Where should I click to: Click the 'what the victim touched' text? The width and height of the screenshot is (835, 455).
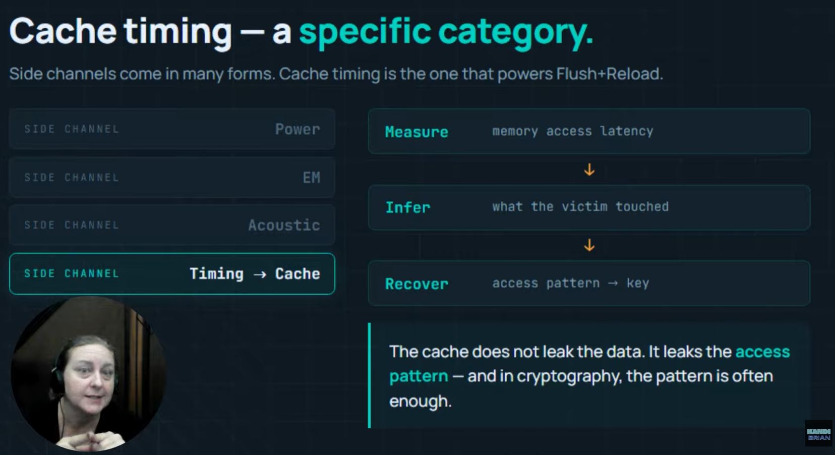click(x=580, y=207)
